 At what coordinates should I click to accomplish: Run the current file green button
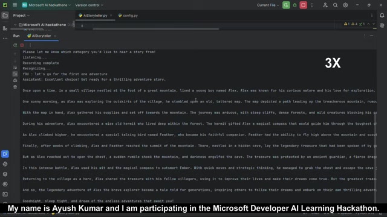coord(286,5)
